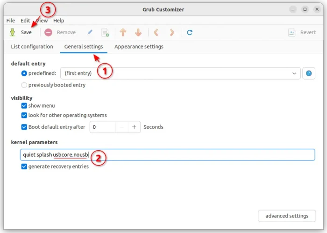
Task: Click the move up arrow icon
Action: click(123, 33)
